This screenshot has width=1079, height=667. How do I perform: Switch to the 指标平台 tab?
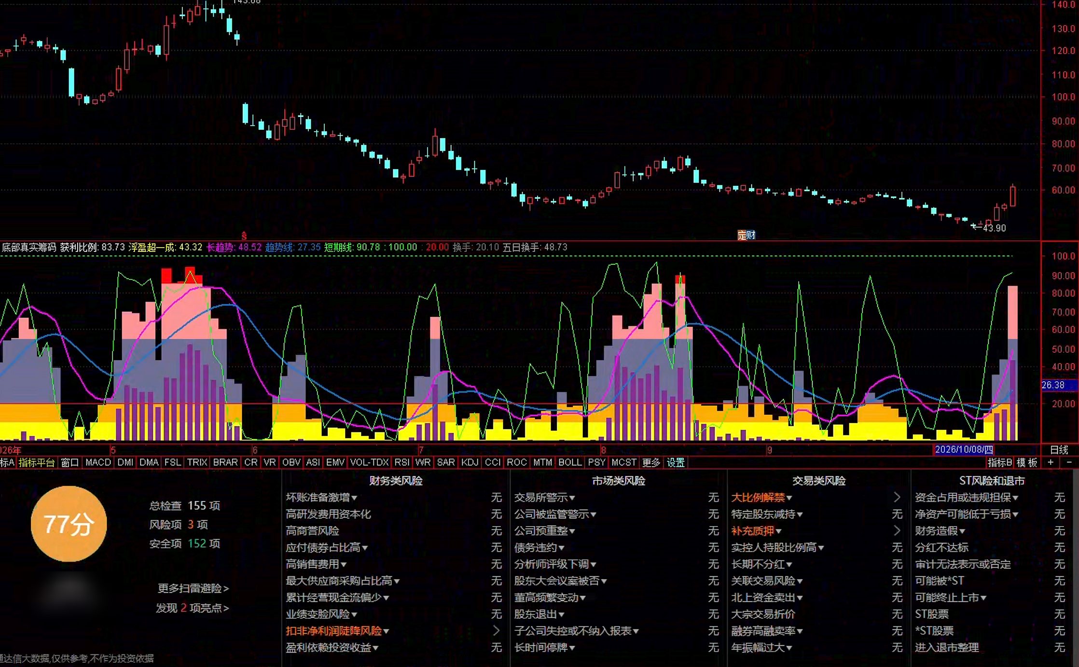[37, 462]
